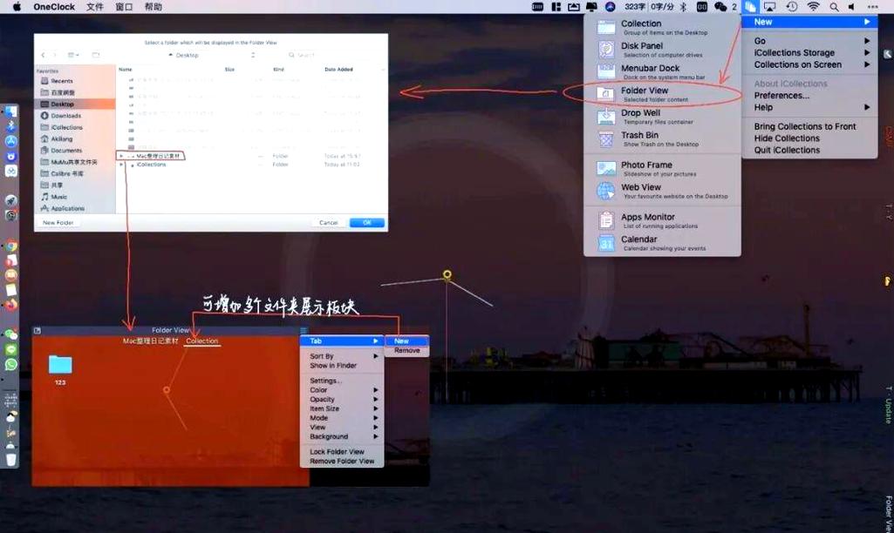This screenshot has width=894, height=533.
Task: Click the Menubar Dock icon
Action: [606, 71]
